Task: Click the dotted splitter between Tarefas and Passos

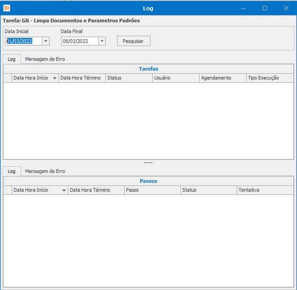Action: pos(148,163)
